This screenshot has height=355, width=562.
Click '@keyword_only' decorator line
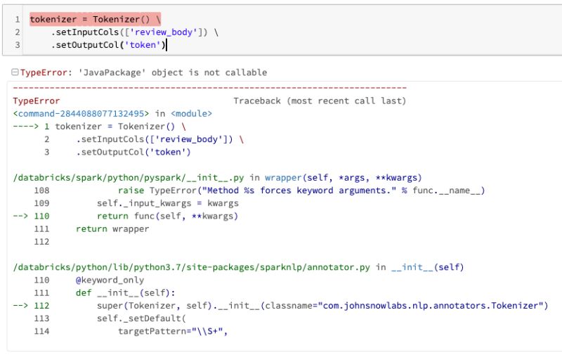click(110, 280)
